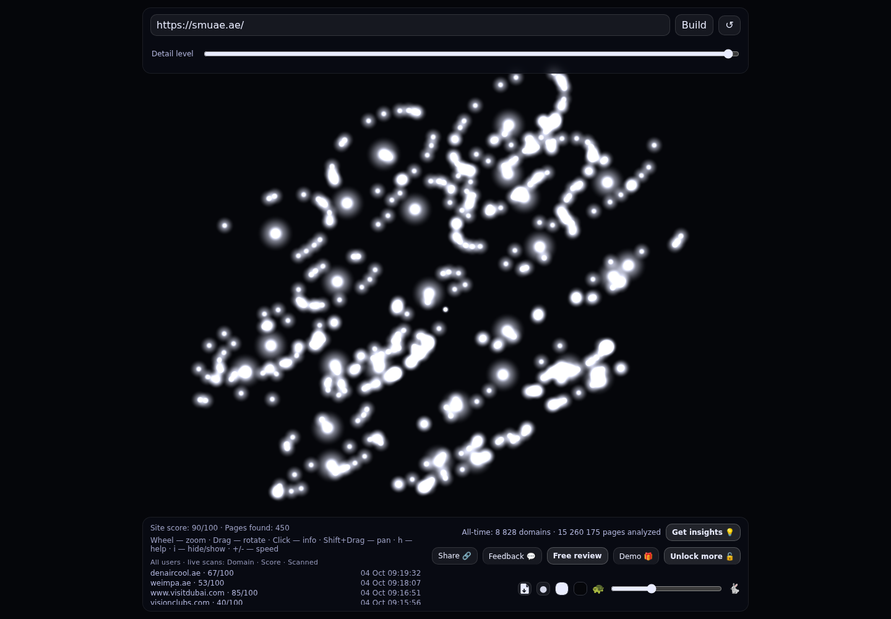
Task: Click the denaircool.ae · 67/100 scan row
Action: [x=285, y=573]
